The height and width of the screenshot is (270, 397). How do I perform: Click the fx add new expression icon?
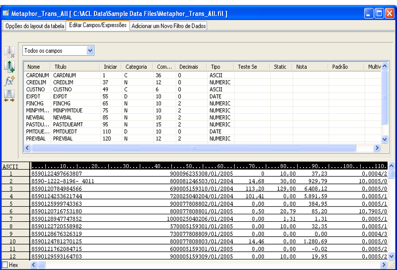pos(9,81)
